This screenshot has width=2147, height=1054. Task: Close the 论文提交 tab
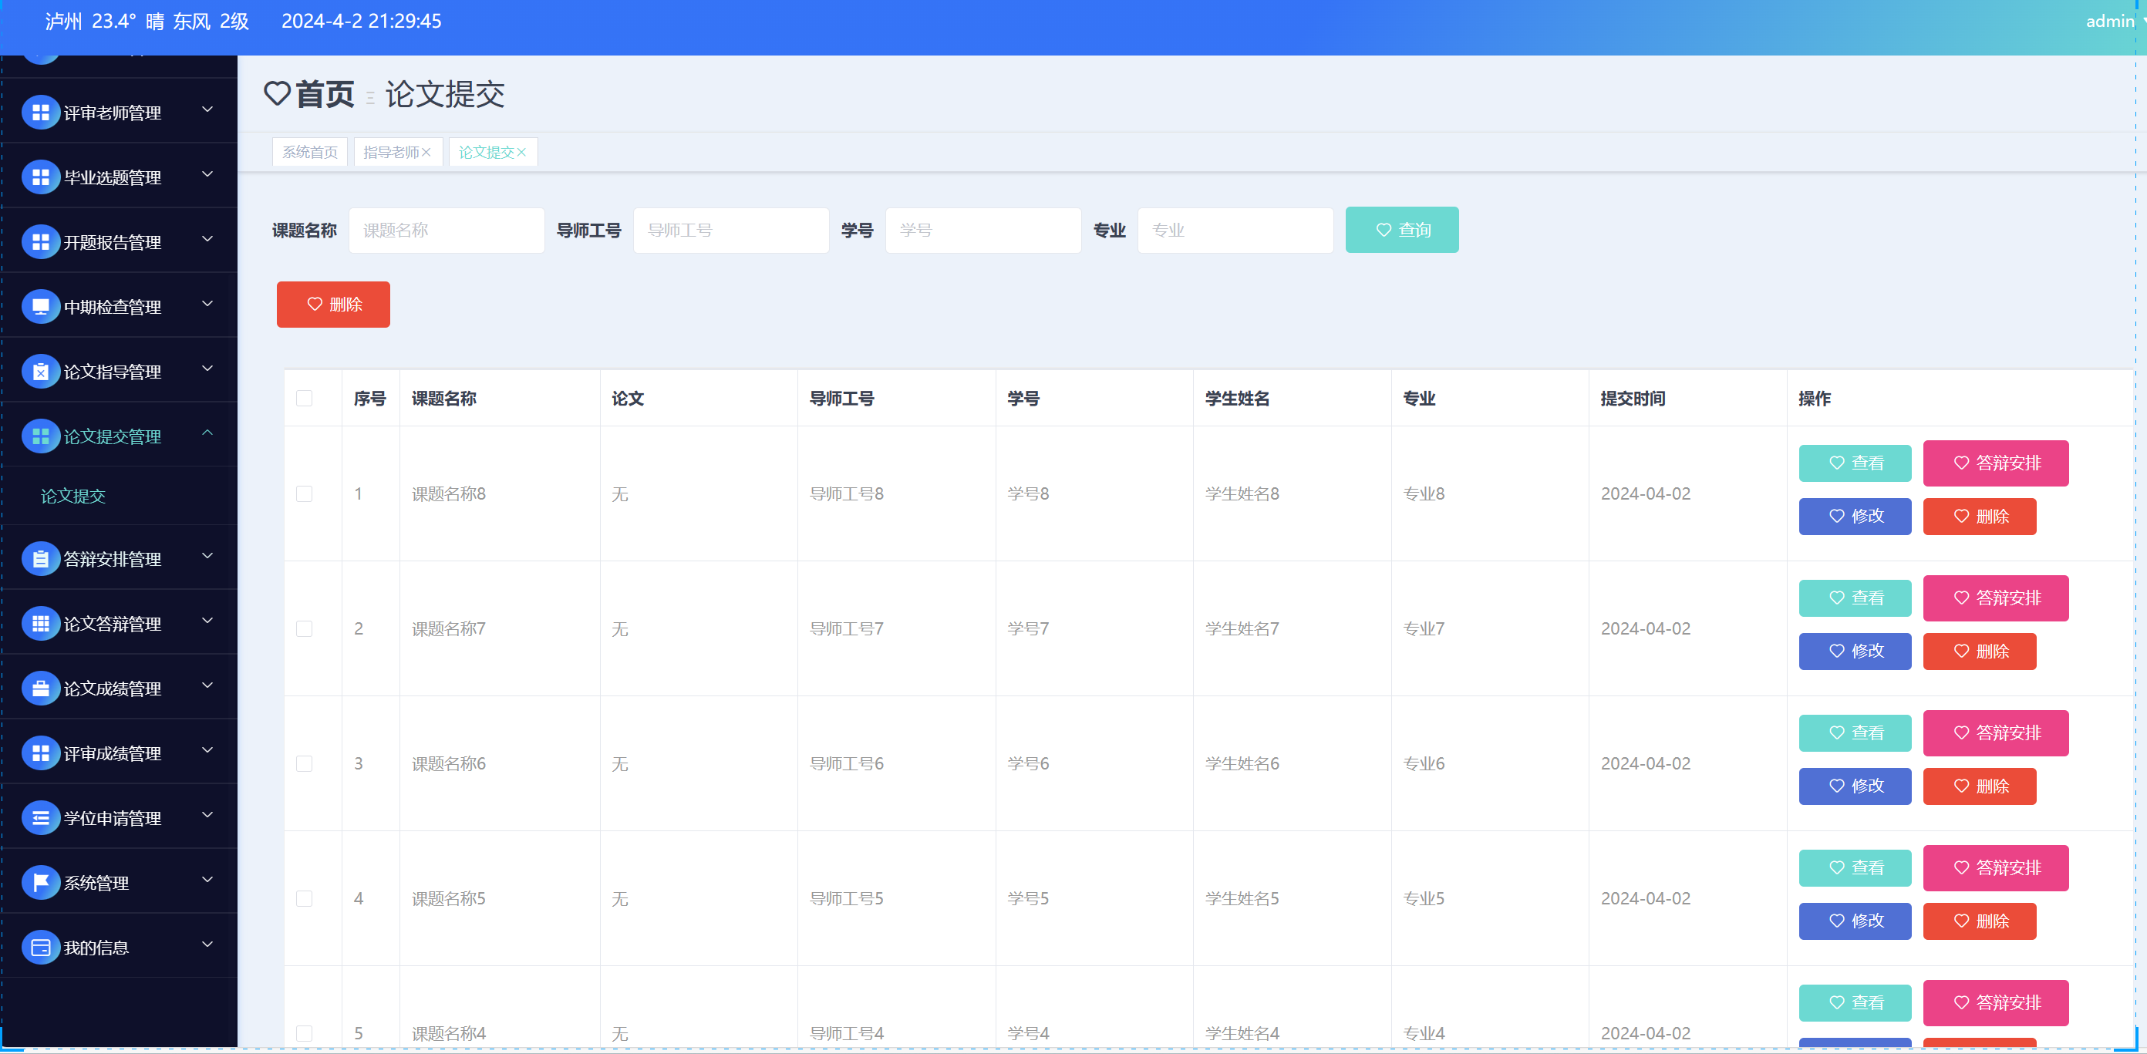pyautogui.click(x=522, y=153)
